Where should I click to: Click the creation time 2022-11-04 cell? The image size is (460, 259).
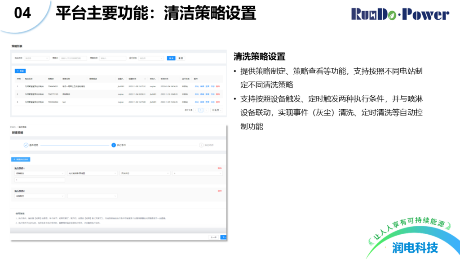[137, 94]
